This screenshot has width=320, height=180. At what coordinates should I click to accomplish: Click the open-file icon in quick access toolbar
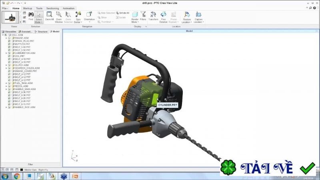pyautogui.click(x=8, y=3)
